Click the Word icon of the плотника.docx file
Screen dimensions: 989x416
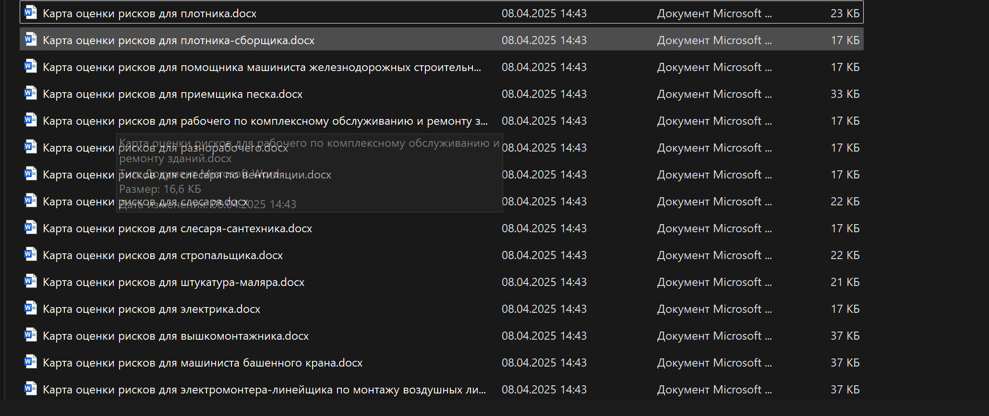coord(31,12)
